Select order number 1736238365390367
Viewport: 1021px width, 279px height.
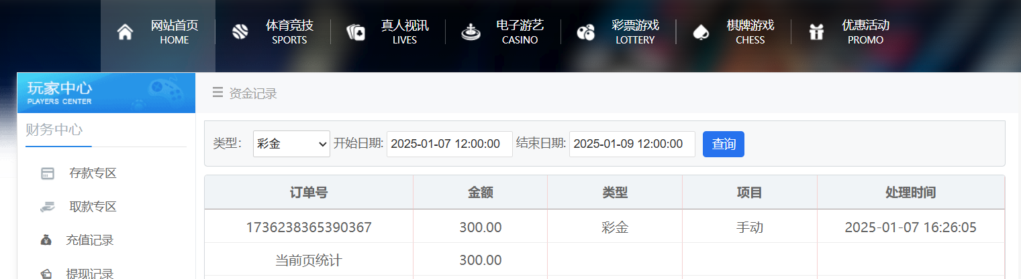click(x=309, y=227)
